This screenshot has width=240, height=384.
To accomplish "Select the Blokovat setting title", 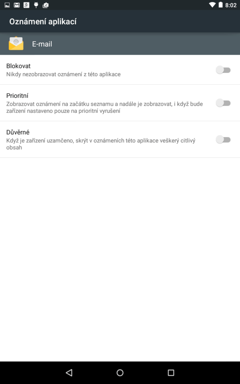I will click(x=18, y=66).
